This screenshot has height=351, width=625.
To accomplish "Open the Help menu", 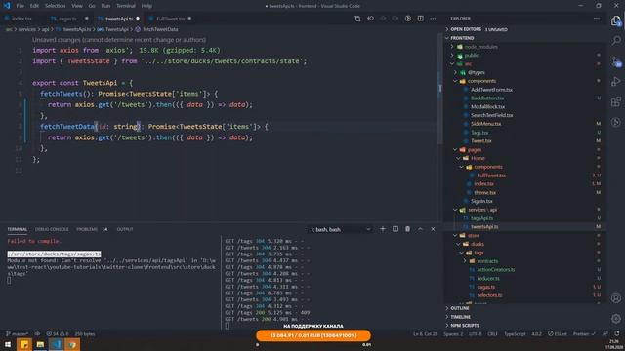I will (146, 6).
